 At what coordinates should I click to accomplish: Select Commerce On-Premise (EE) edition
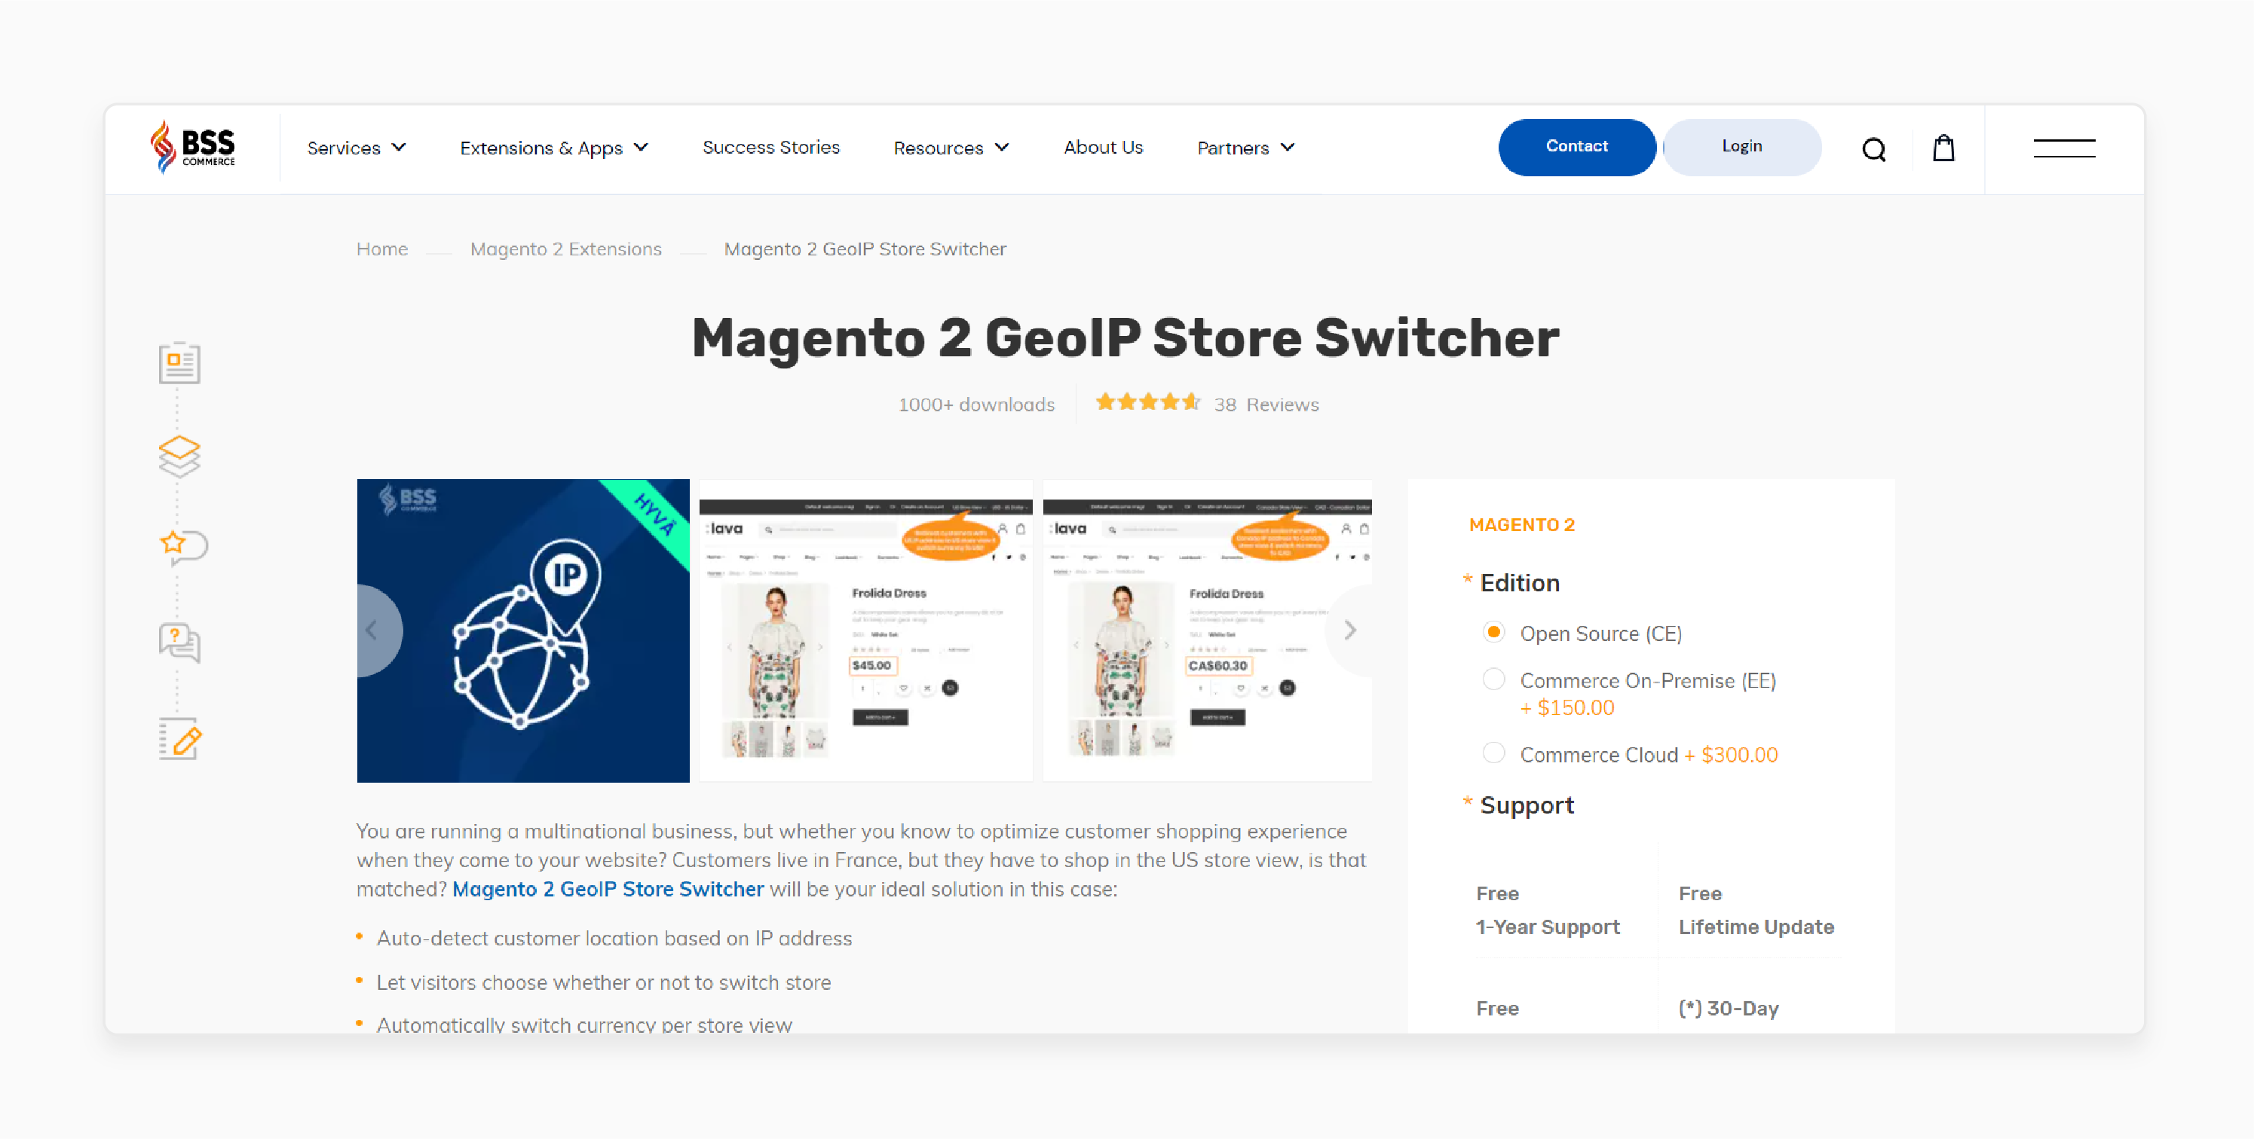pos(1493,679)
